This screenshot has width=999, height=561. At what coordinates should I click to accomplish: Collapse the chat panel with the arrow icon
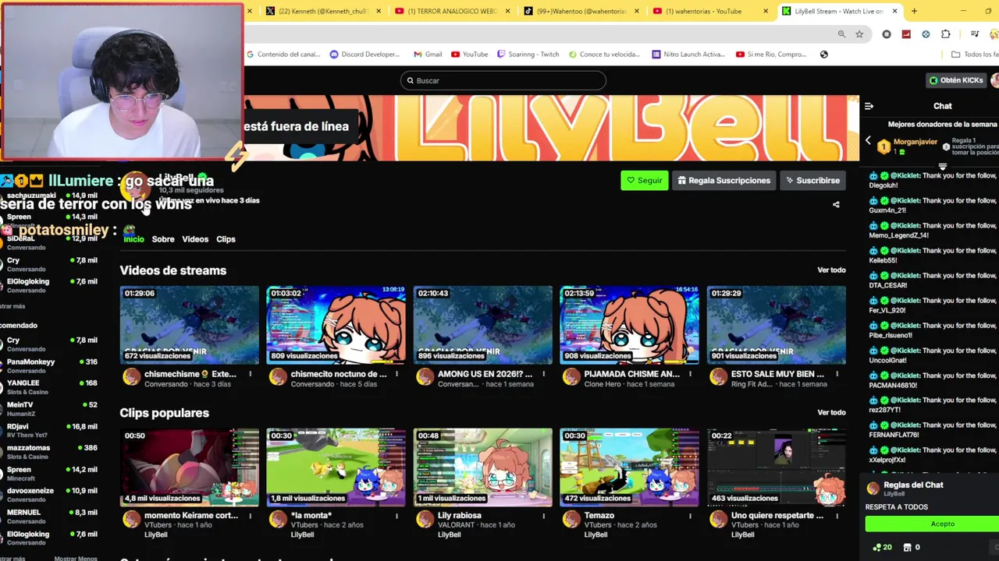869,106
